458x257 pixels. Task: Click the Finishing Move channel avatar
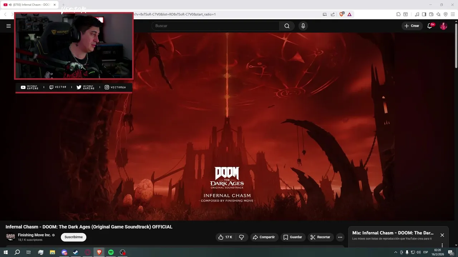point(10,237)
